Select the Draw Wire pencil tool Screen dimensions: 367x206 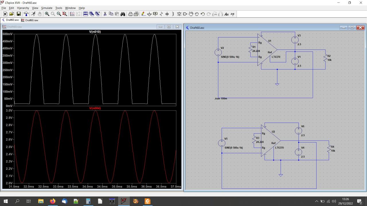(x=143, y=14)
